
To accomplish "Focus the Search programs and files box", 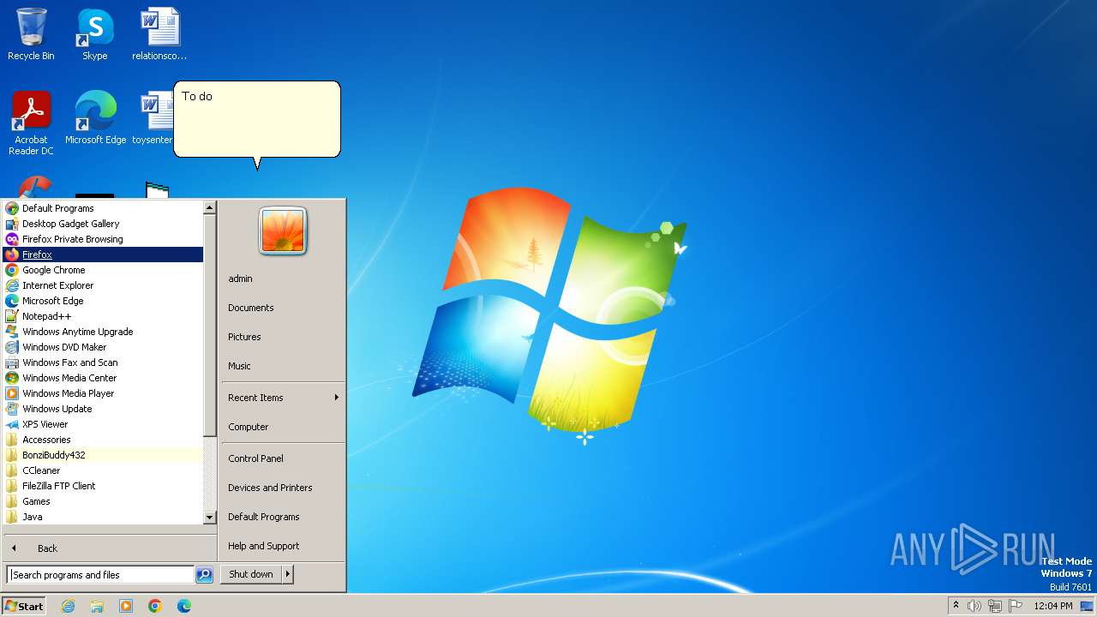I will [100, 575].
